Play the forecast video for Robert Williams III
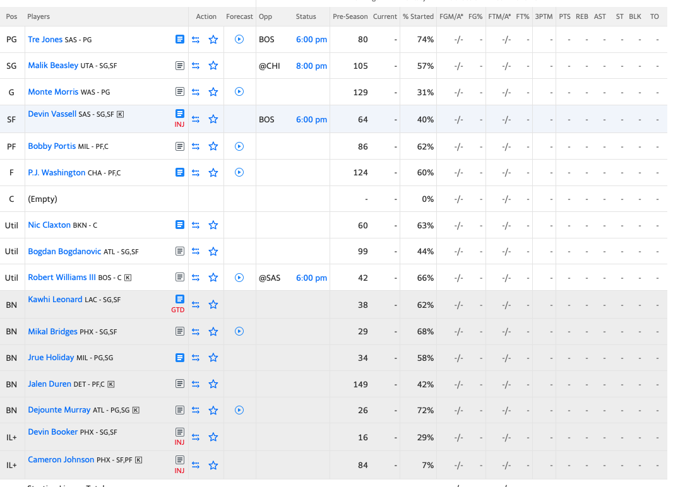 [x=239, y=278]
